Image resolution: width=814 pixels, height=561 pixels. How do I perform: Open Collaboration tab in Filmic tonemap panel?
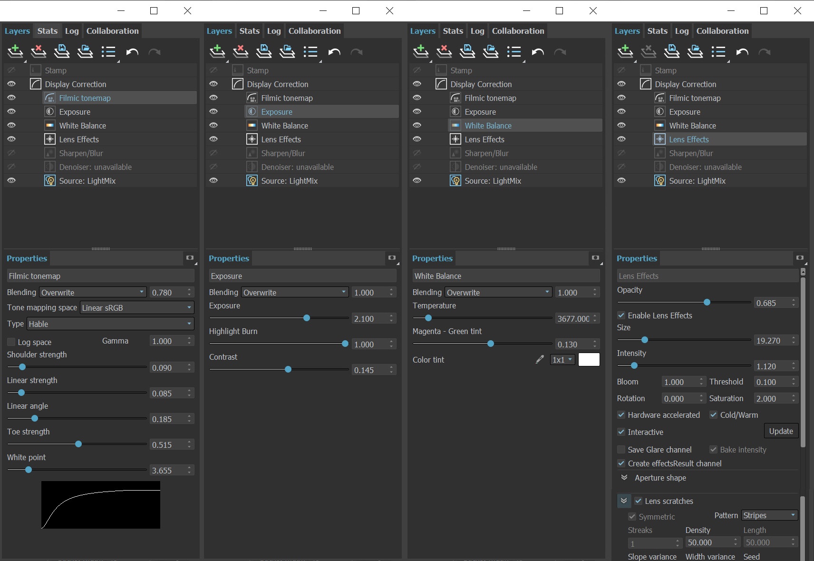[113, 31]
